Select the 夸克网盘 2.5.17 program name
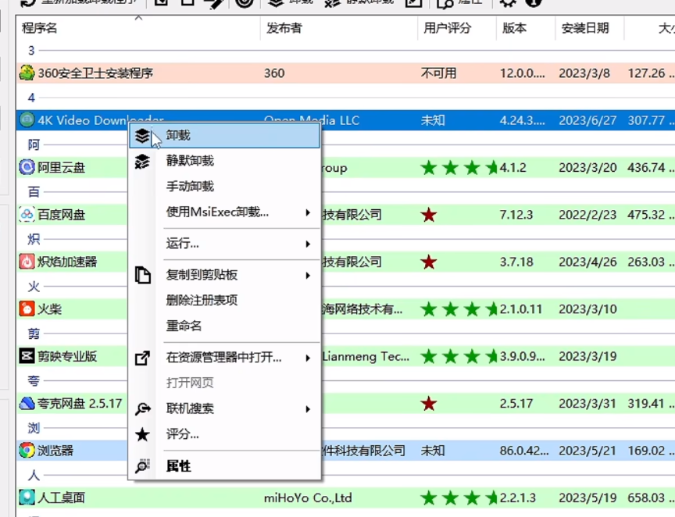This screenshot has height=517, width=675. coord(80,404)
